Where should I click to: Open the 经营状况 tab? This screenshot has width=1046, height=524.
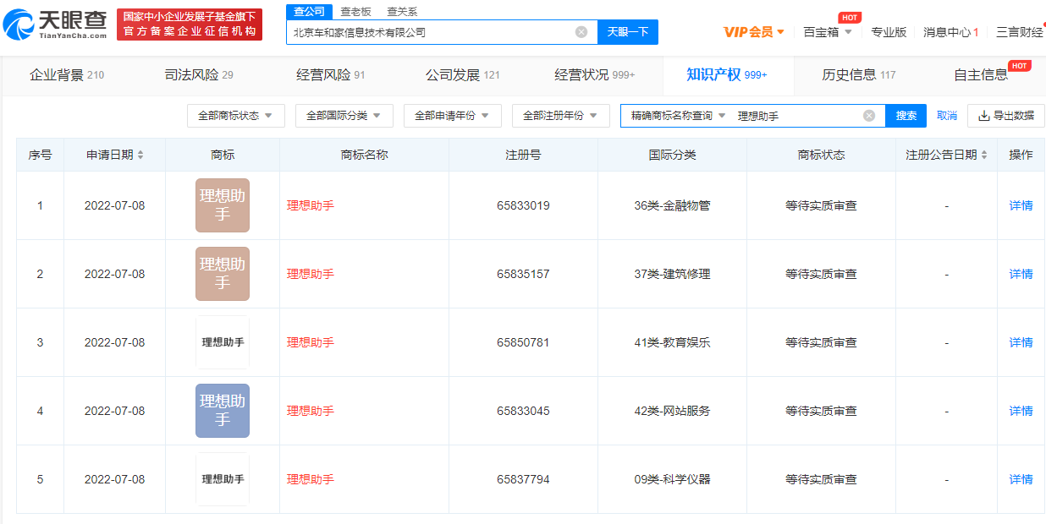(x=595, y=75)
